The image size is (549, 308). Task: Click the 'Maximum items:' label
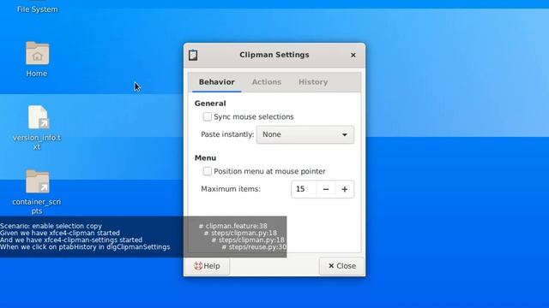231,189
